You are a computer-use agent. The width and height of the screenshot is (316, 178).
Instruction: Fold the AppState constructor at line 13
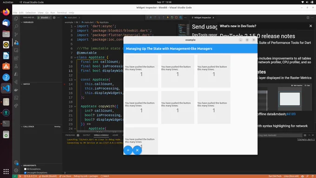click(75, 79)
